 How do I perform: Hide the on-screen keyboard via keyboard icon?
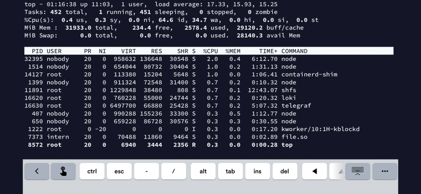357,171
